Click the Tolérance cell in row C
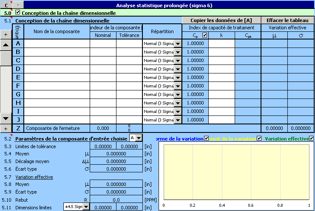Viewport: 315px width, 211px height. tap(129, 60)
